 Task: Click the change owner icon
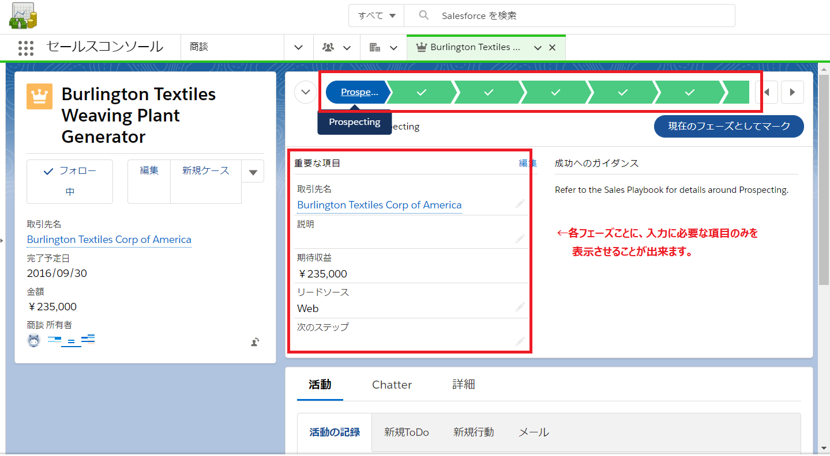coord(255,342)
